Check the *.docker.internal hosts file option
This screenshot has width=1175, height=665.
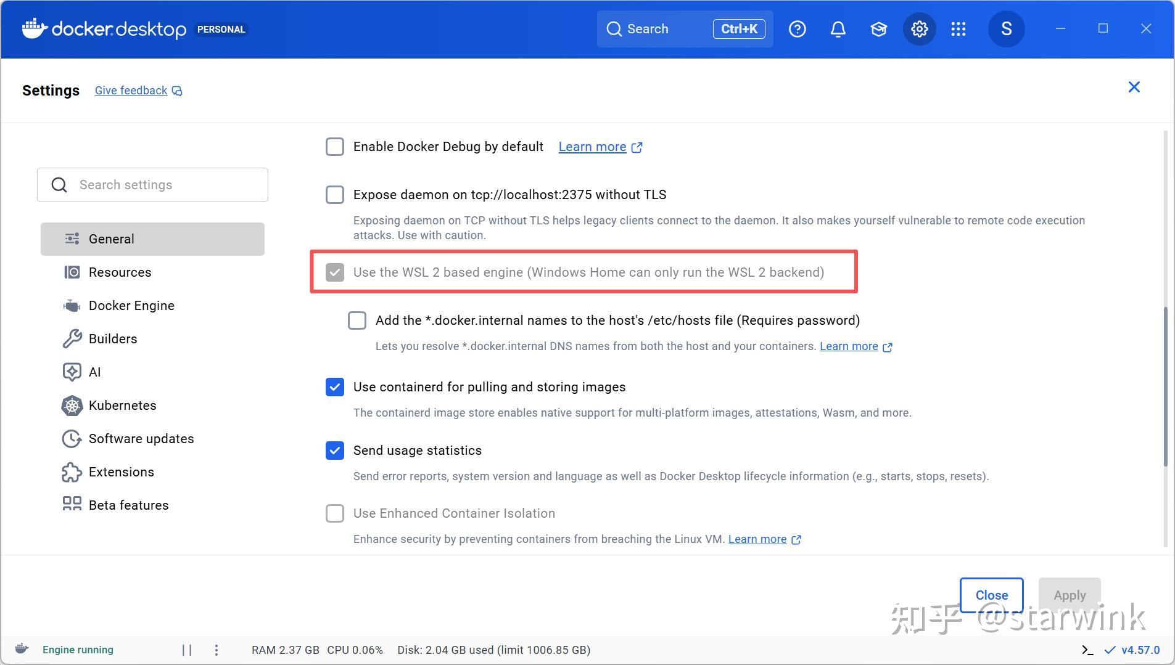pos(357,320)
